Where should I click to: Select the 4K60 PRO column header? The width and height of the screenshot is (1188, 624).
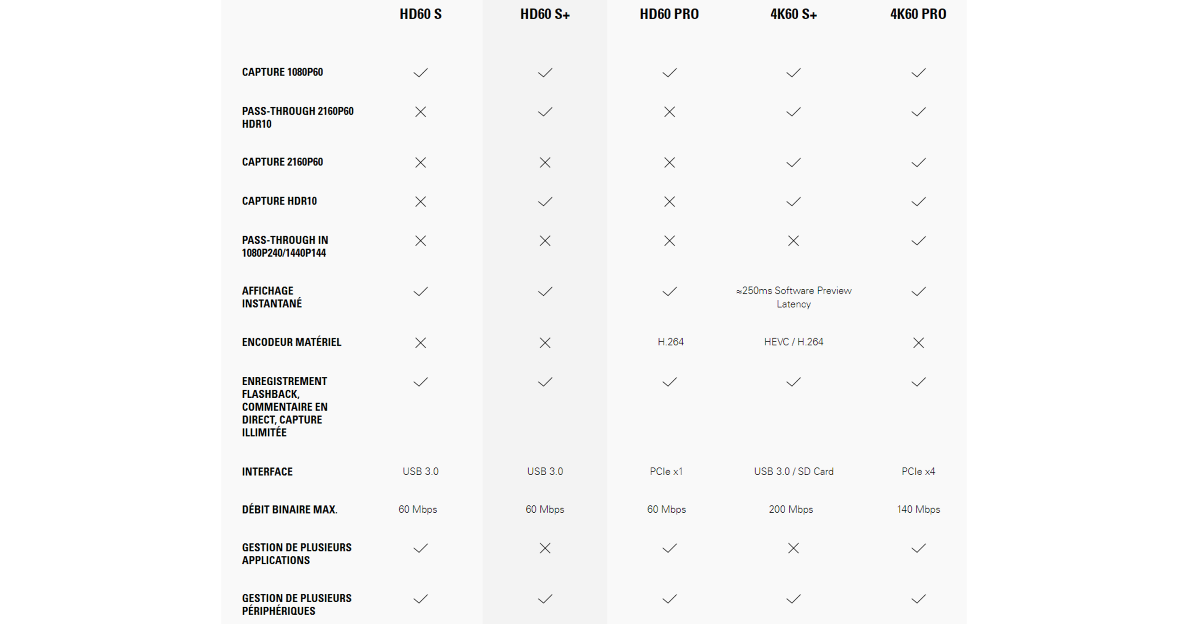click(x=918, y=14)
